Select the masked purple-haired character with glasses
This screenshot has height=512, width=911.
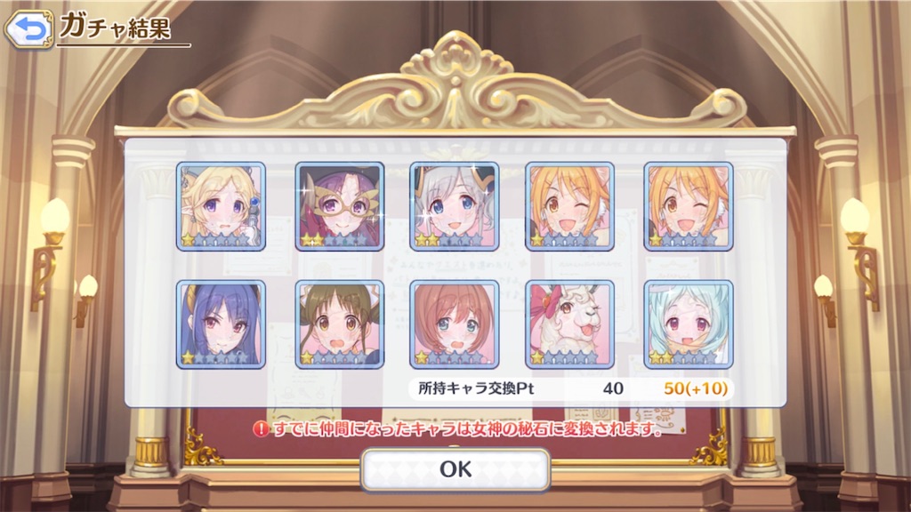click(x=339, y=206)
